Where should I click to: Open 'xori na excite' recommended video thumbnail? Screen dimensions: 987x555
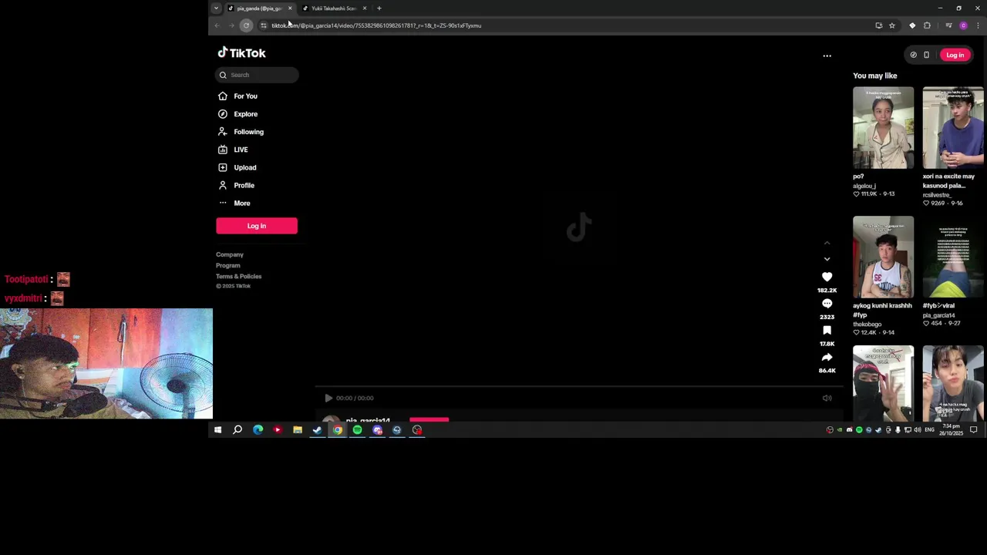point(953,127)
